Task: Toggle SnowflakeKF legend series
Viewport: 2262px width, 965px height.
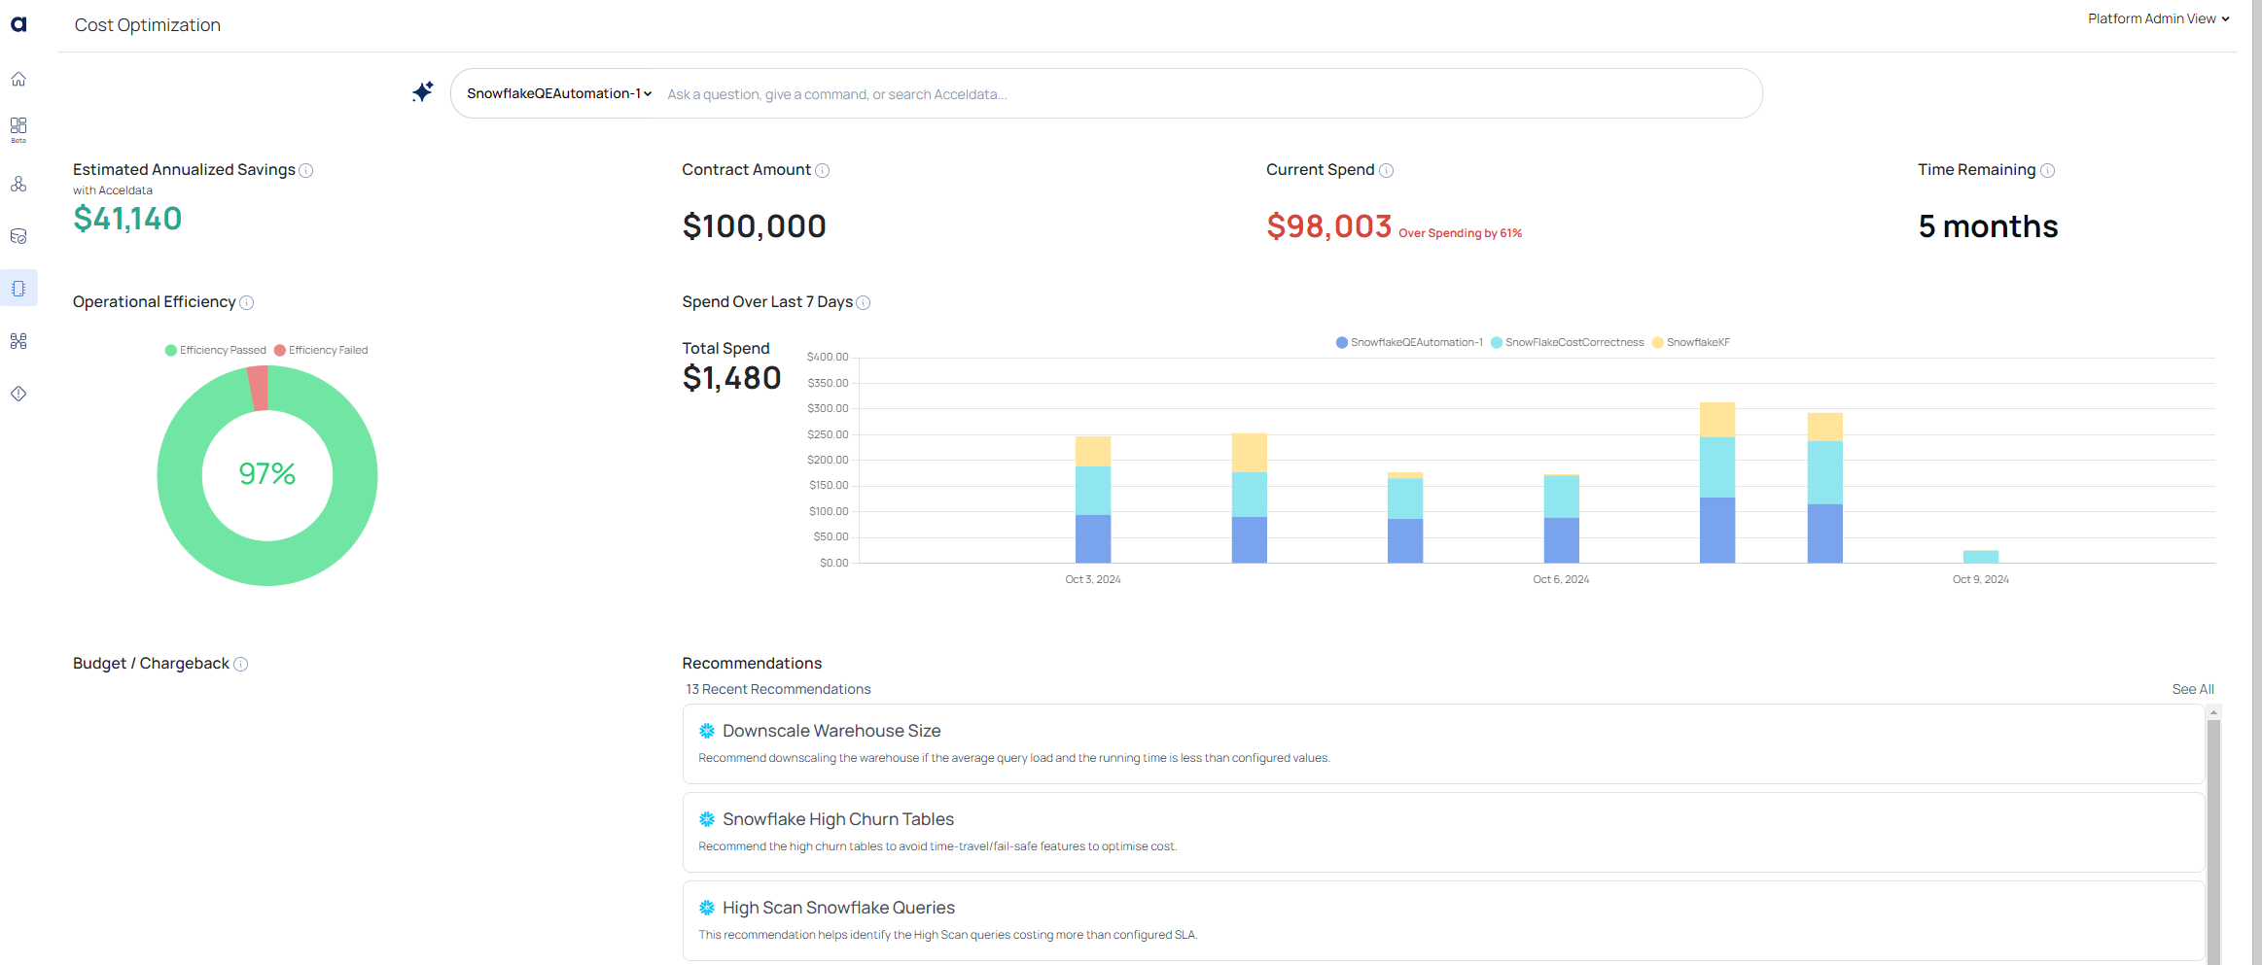Action: coord(1691,342)
